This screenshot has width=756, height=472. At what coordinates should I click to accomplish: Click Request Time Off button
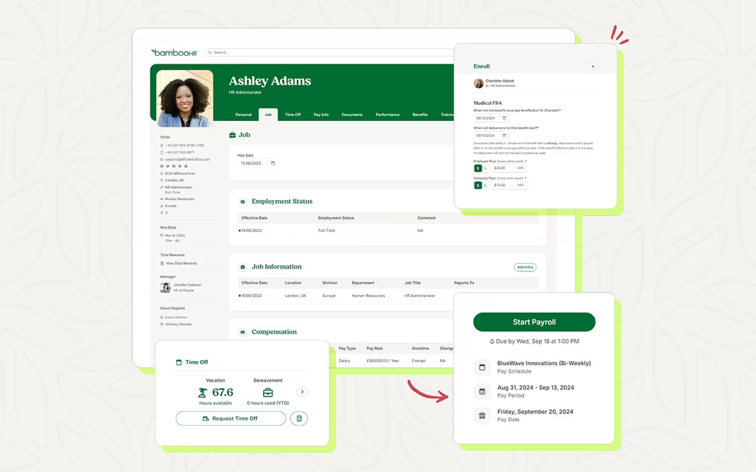coord(231,419)
